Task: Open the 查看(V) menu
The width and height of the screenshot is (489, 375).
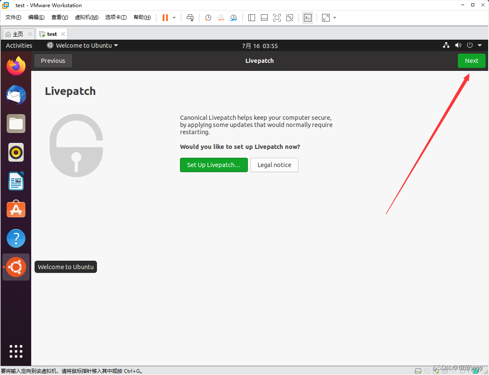Action: (59, 17)
